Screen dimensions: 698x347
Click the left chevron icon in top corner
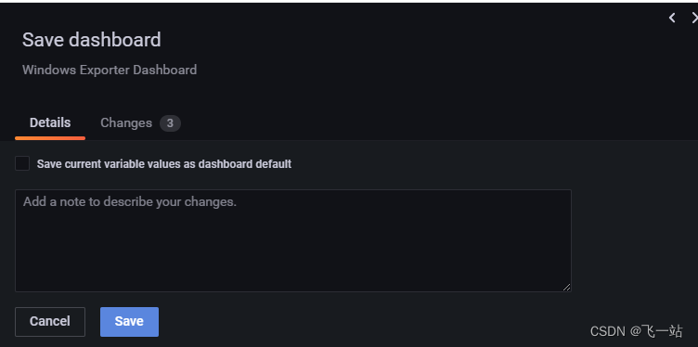[x=672, y=18]
